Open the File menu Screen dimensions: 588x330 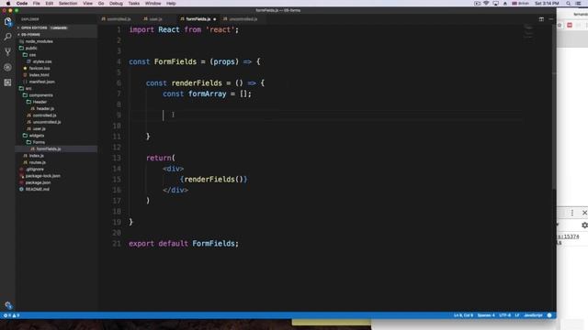pos(37,4)
